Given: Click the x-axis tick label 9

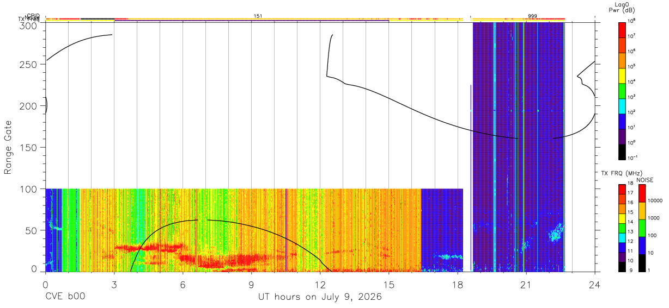Looking at the screenshot, I should (x=251, y=284).
